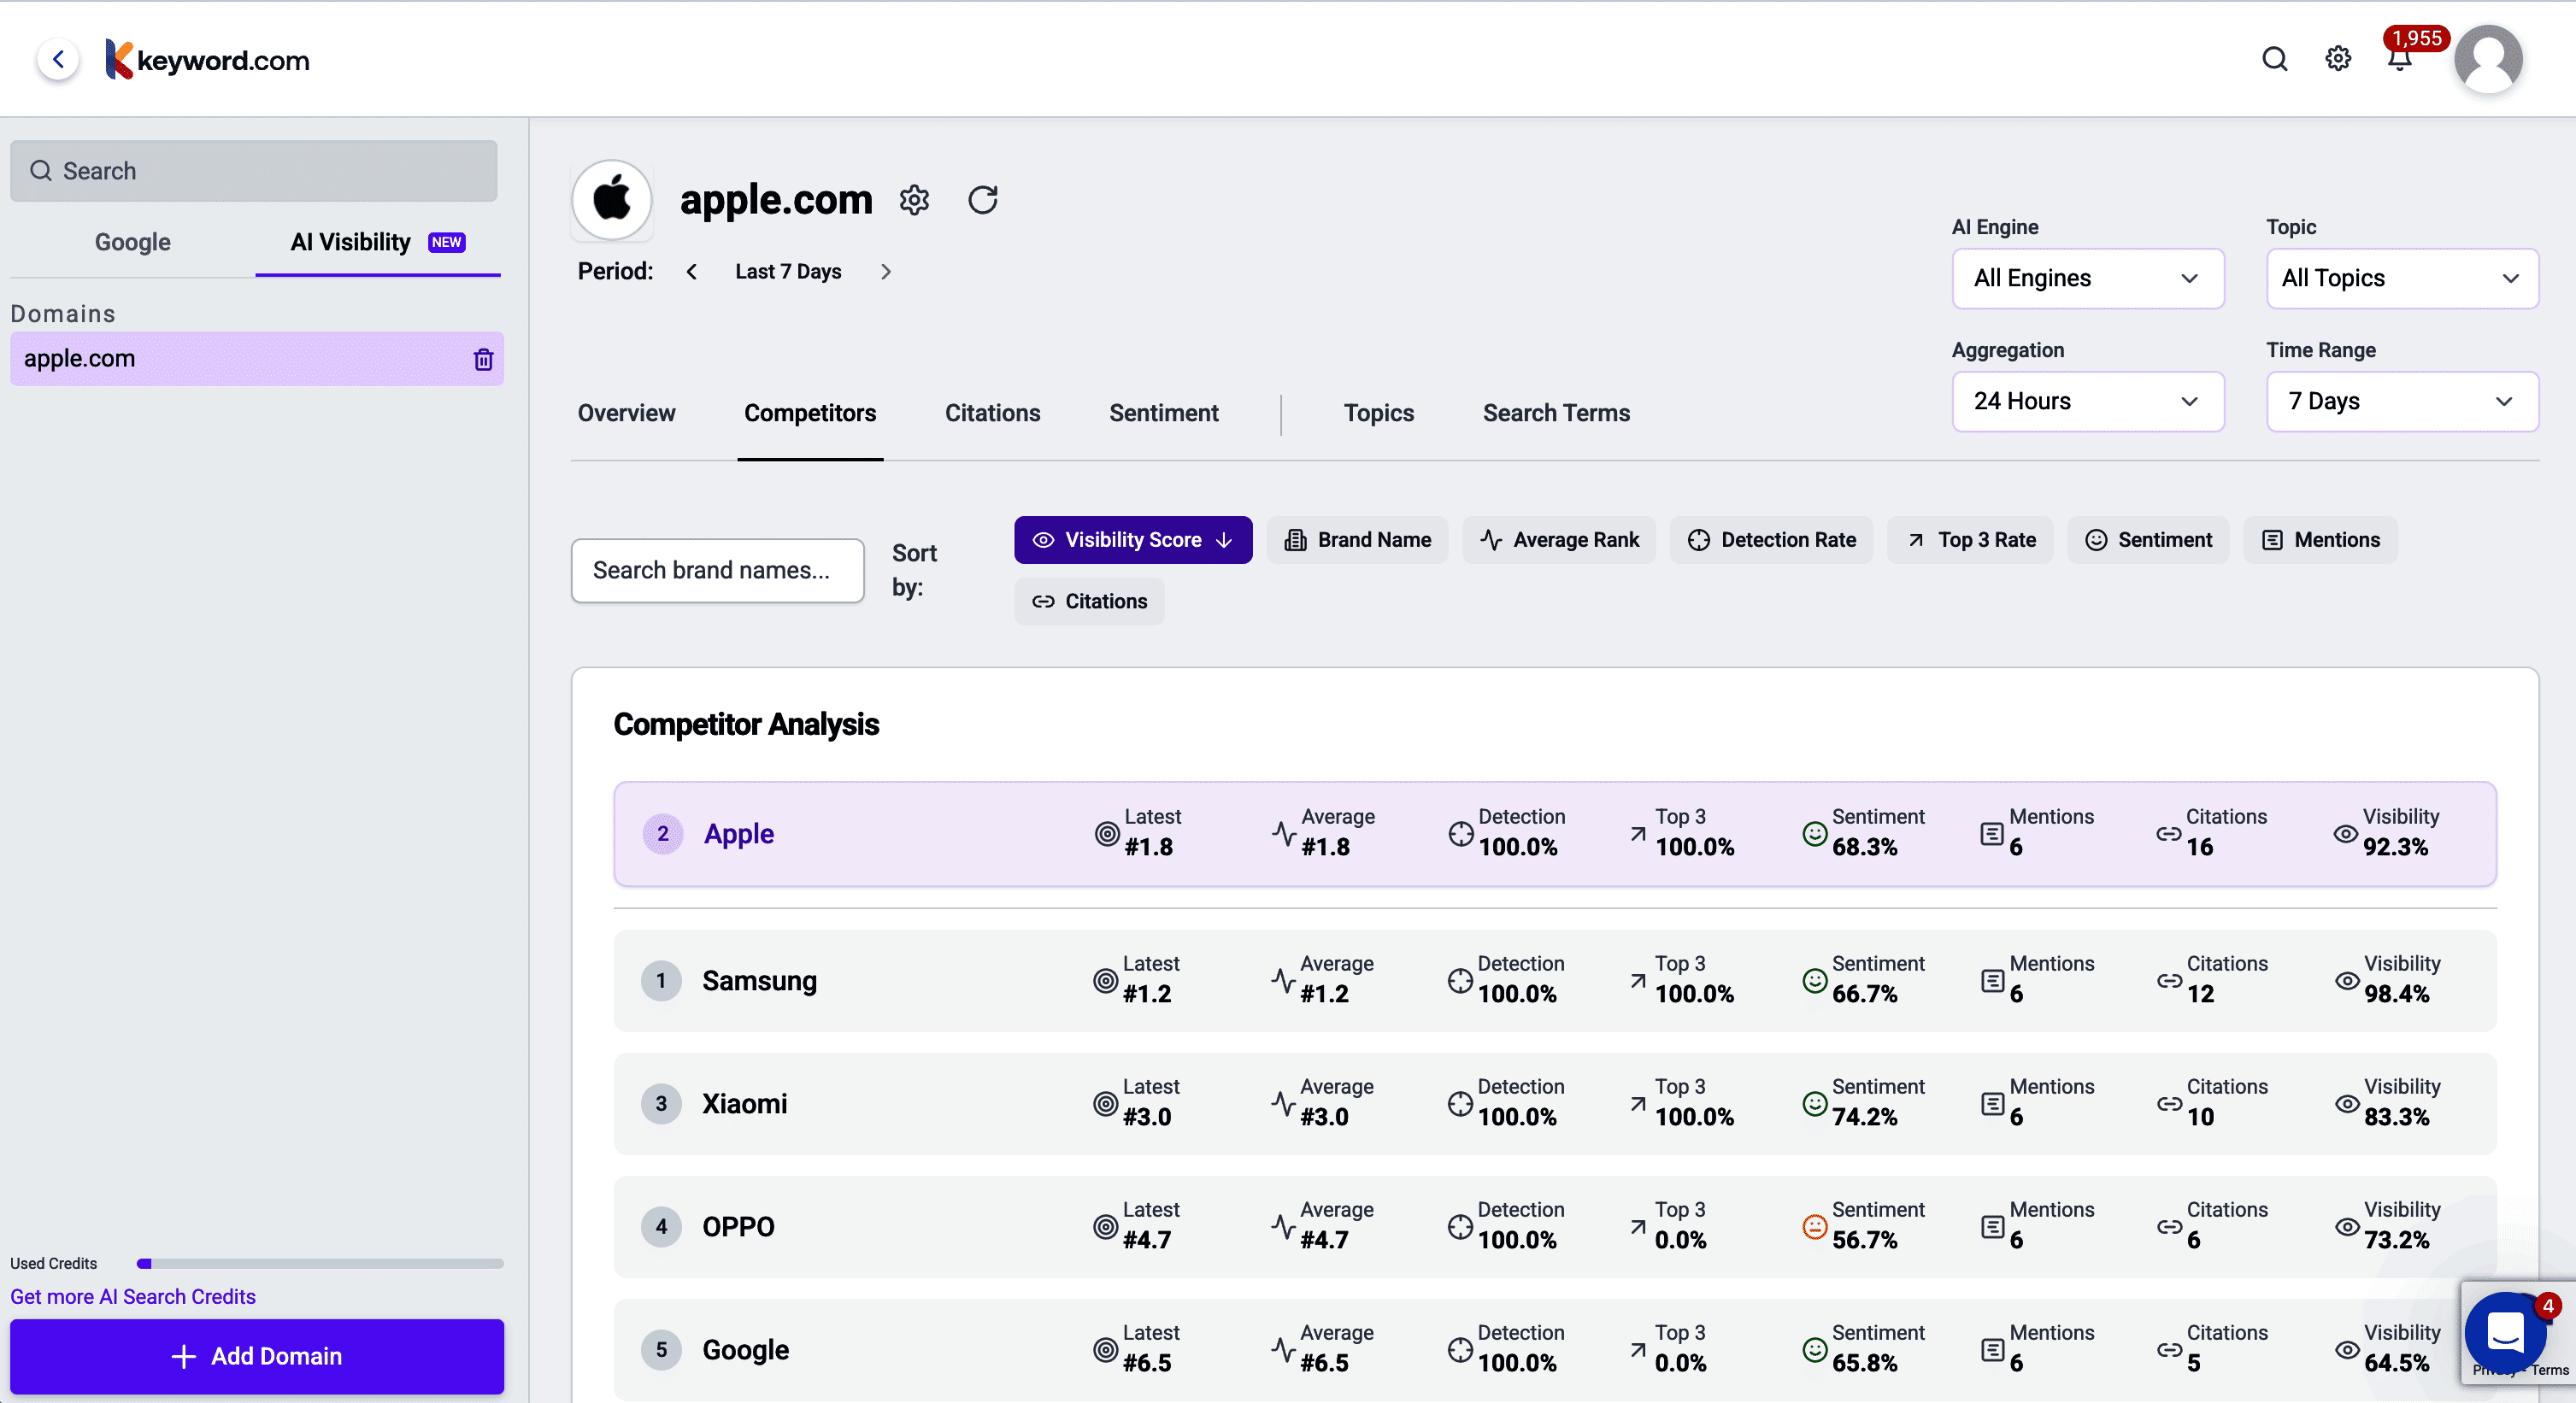
Task: Open domain settings gear next to apple.com title
Action: click(x=914, y=200)
